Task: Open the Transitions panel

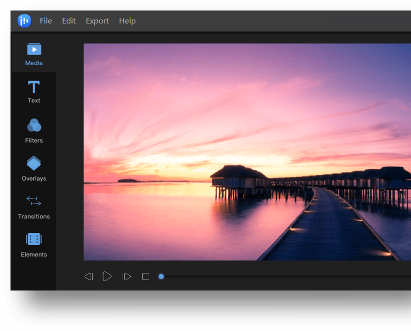Action: [34, 207]
